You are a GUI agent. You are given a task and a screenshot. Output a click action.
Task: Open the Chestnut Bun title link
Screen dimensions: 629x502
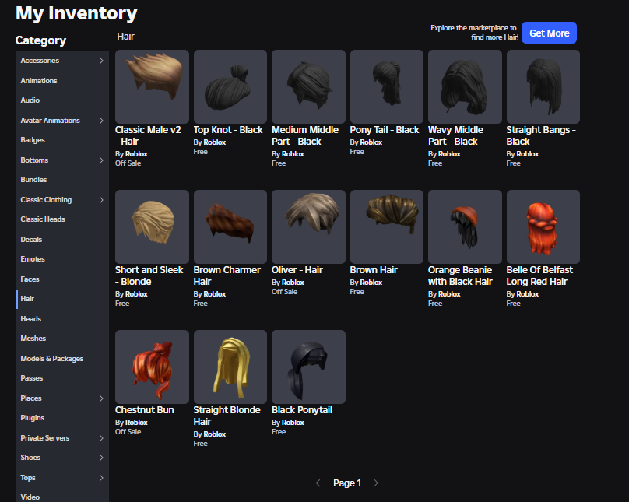pyautogui.click(x=145, y=410)
